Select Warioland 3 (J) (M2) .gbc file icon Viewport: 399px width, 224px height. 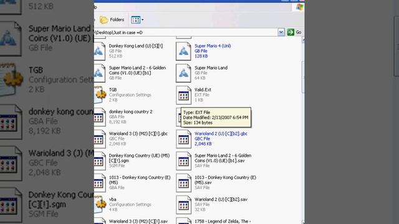coord(100,139)
